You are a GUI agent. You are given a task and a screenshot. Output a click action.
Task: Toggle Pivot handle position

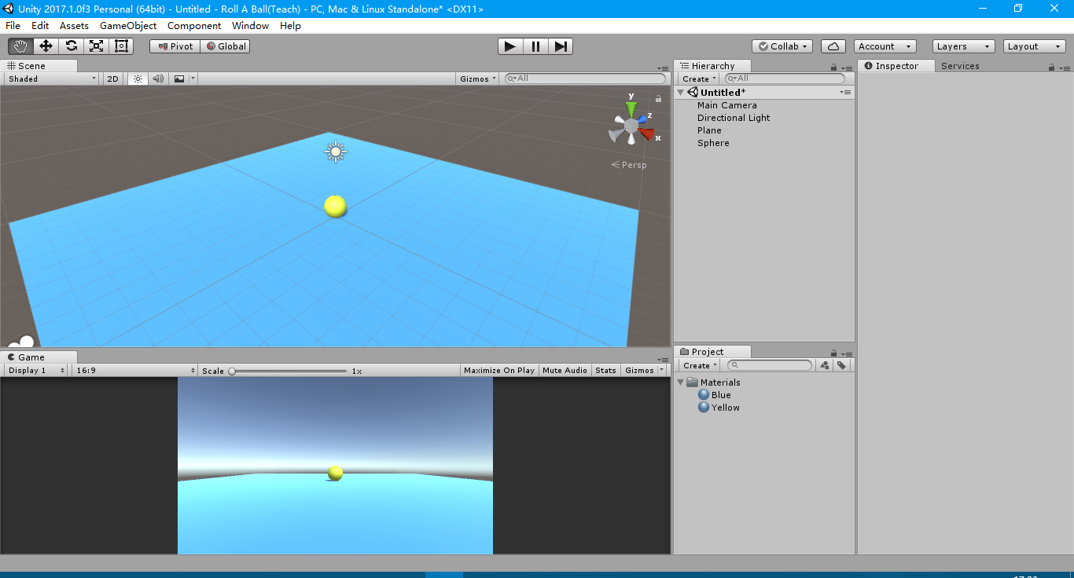click(x=175, y=46)
